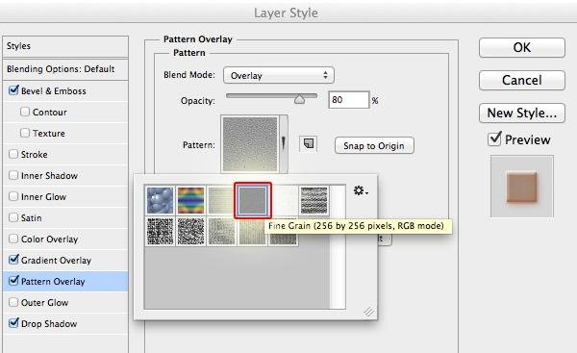
Task: Pick the black woven pattern in top row
Action: [314, 201]
